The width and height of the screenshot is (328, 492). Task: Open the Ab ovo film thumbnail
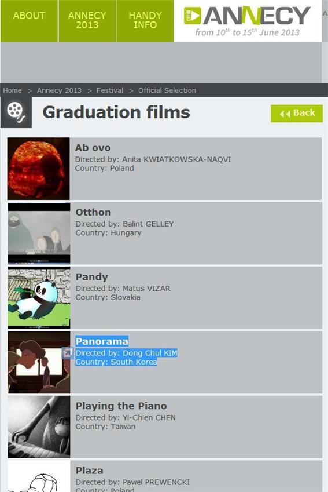pos(39,169)
